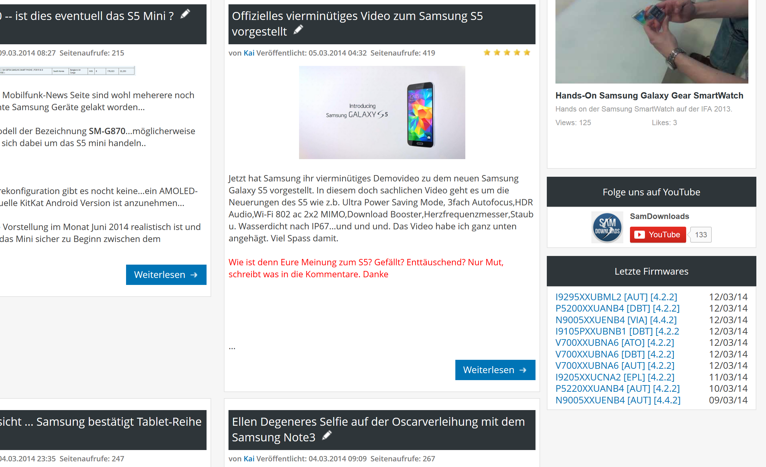Viewport: 766px width, 467px height.
Task: Open Weiterlesen for the S5 video article
Action: pyautogui.click(x=495, y=370)
